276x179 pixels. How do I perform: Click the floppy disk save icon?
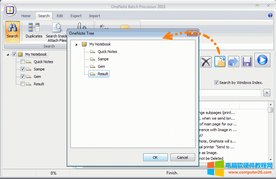(247, 61)
